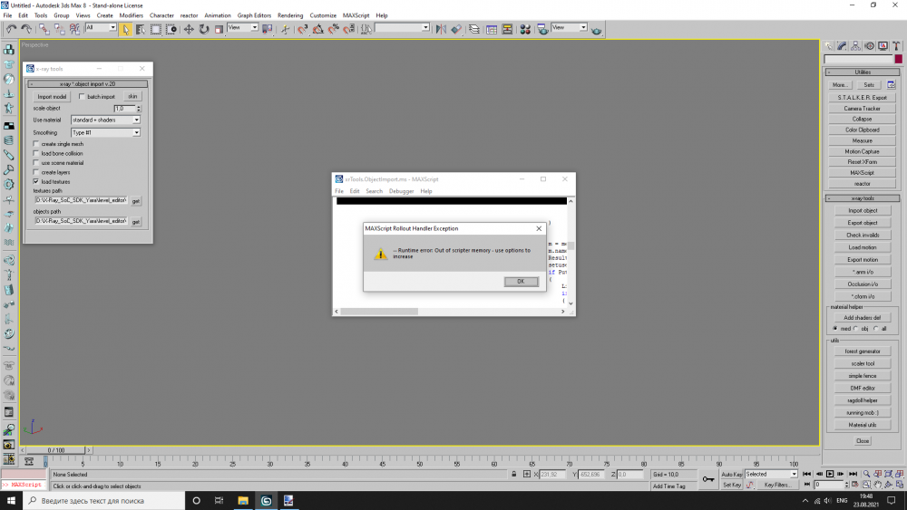Open the Motion command panel tab
The height and width of the screenshot is (510, 907).
pos(870,45)
